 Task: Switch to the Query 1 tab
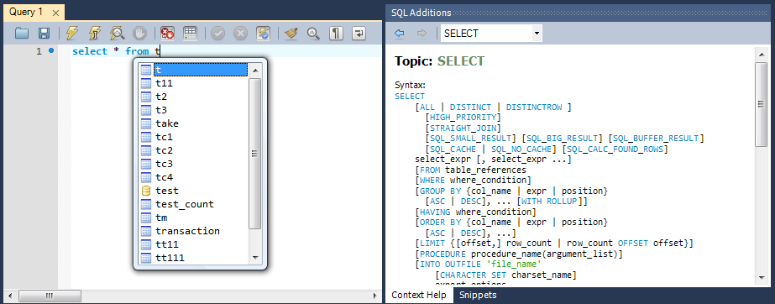(26, 13)
